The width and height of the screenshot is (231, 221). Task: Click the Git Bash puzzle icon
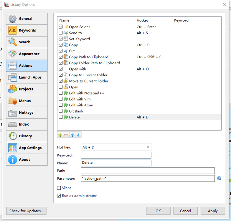point(66,111)
